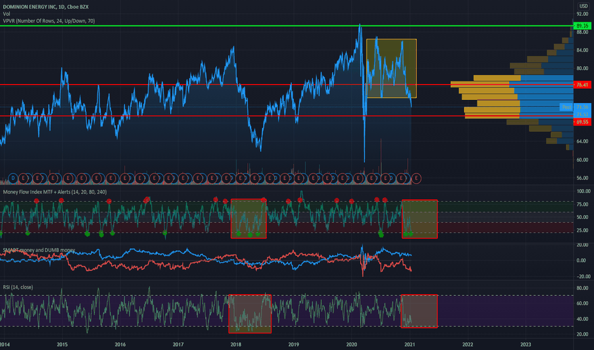Select the SMART money and DUMB money legend
This screenshot has height=350, width=594.
coord(39,250)
